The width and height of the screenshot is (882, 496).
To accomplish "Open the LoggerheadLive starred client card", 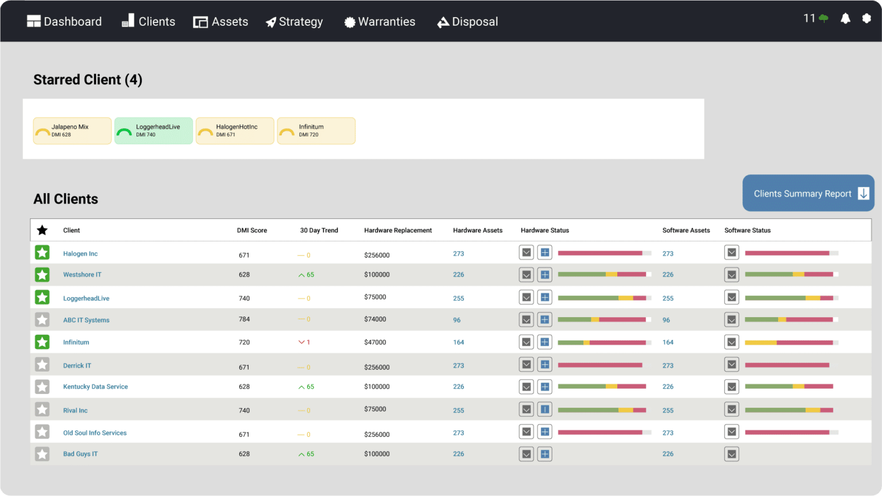I will (153, 131).
